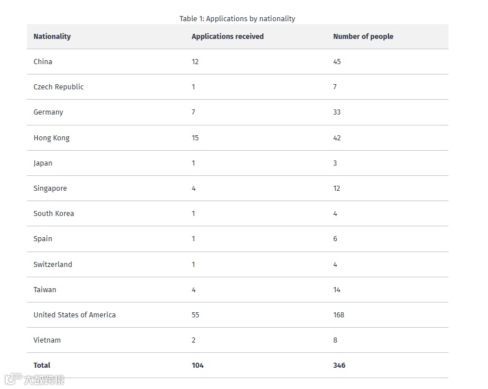Click the Germany row label
The width and height of the screenshot is (488, 389).
point(48,112)
